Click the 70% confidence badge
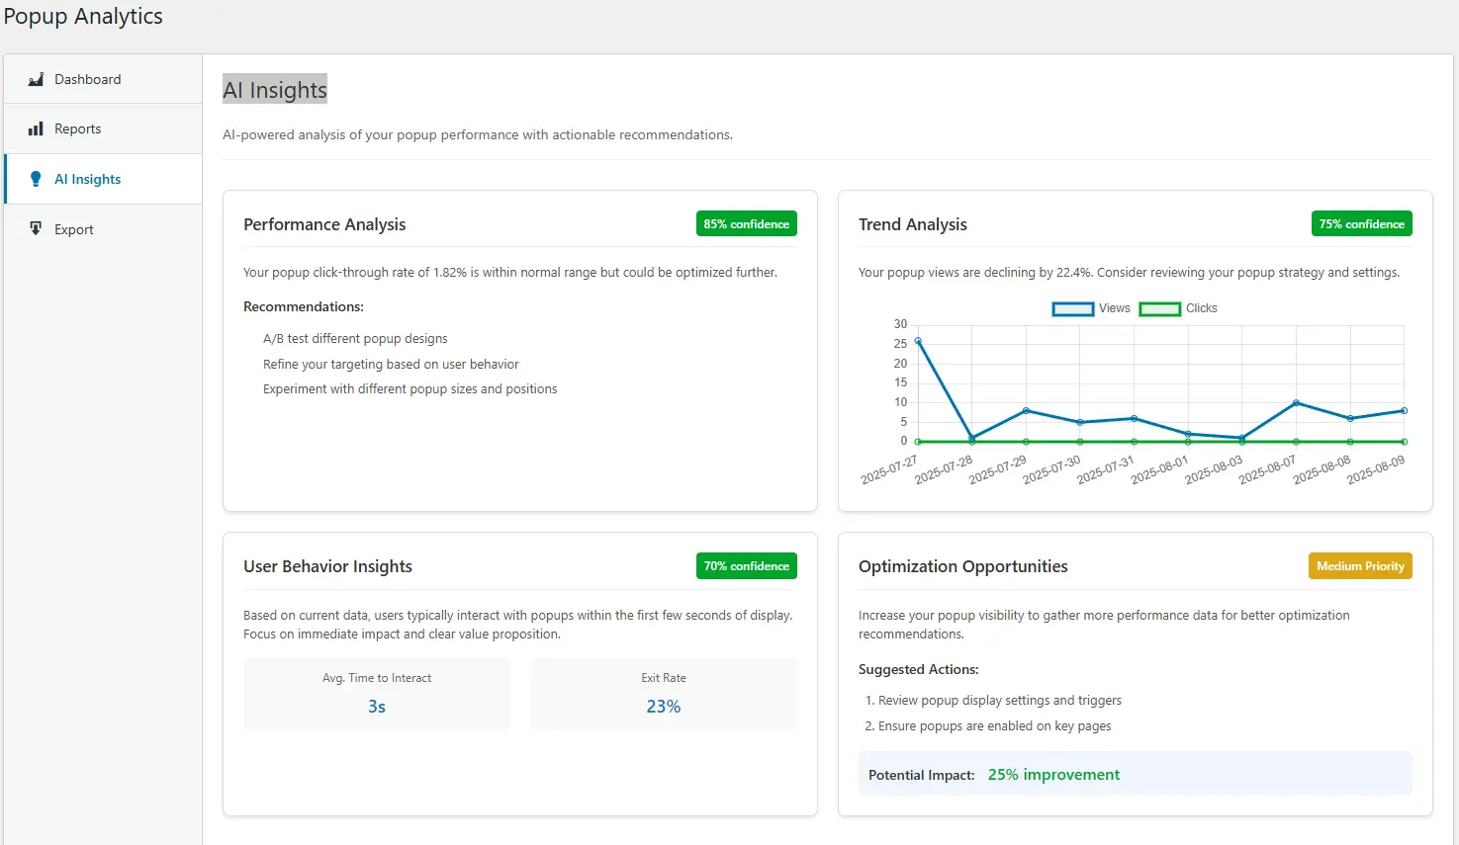The image size is (1459, 845). point(746,566)
